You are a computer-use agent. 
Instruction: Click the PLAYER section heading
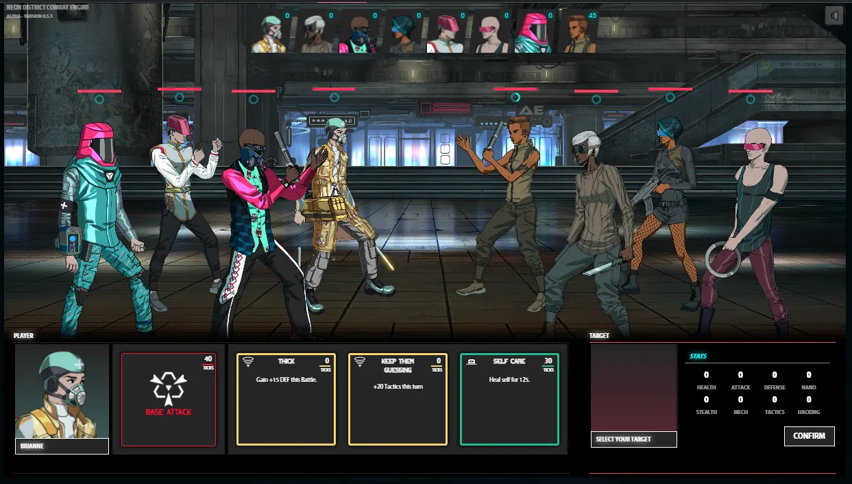click(23, 336)
